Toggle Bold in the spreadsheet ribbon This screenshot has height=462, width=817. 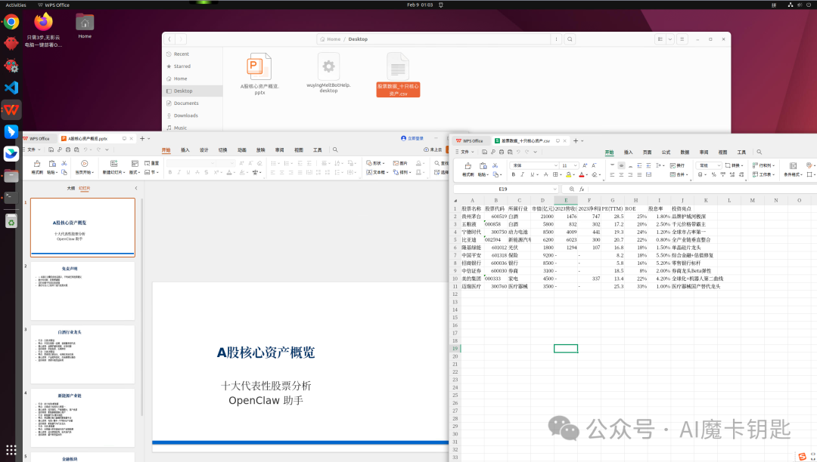click(x=513, y=174)
